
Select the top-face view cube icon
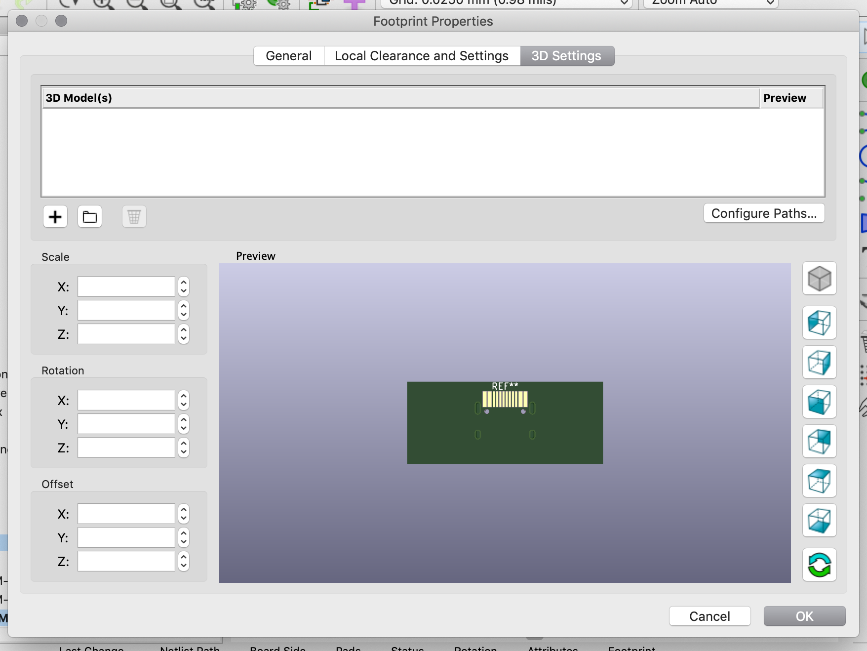click(x=819, y=481)
